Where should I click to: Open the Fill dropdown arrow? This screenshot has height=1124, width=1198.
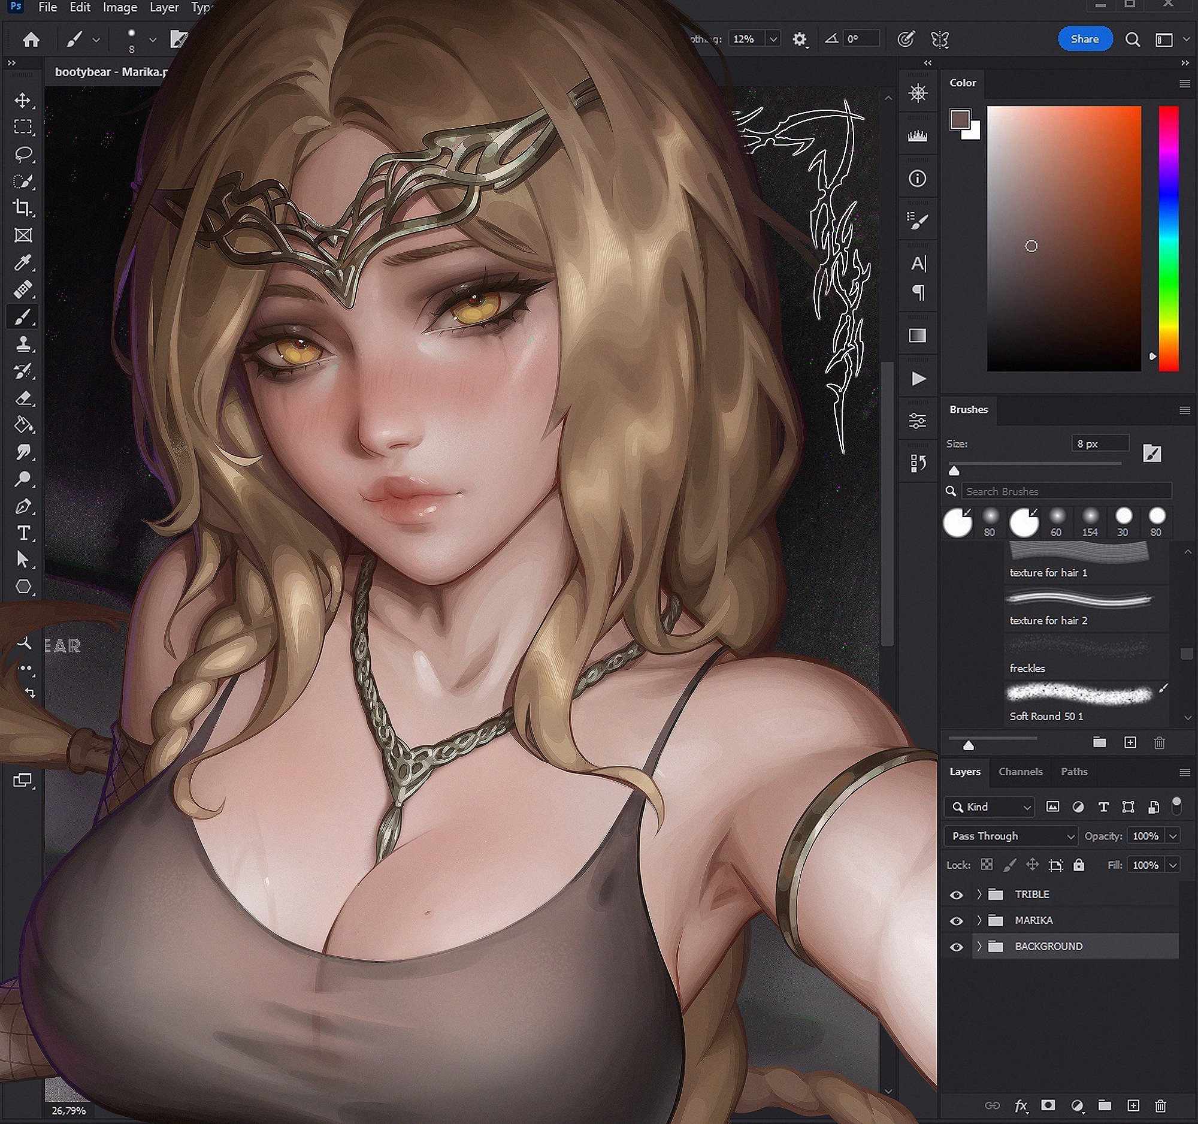coord(1173,865)
